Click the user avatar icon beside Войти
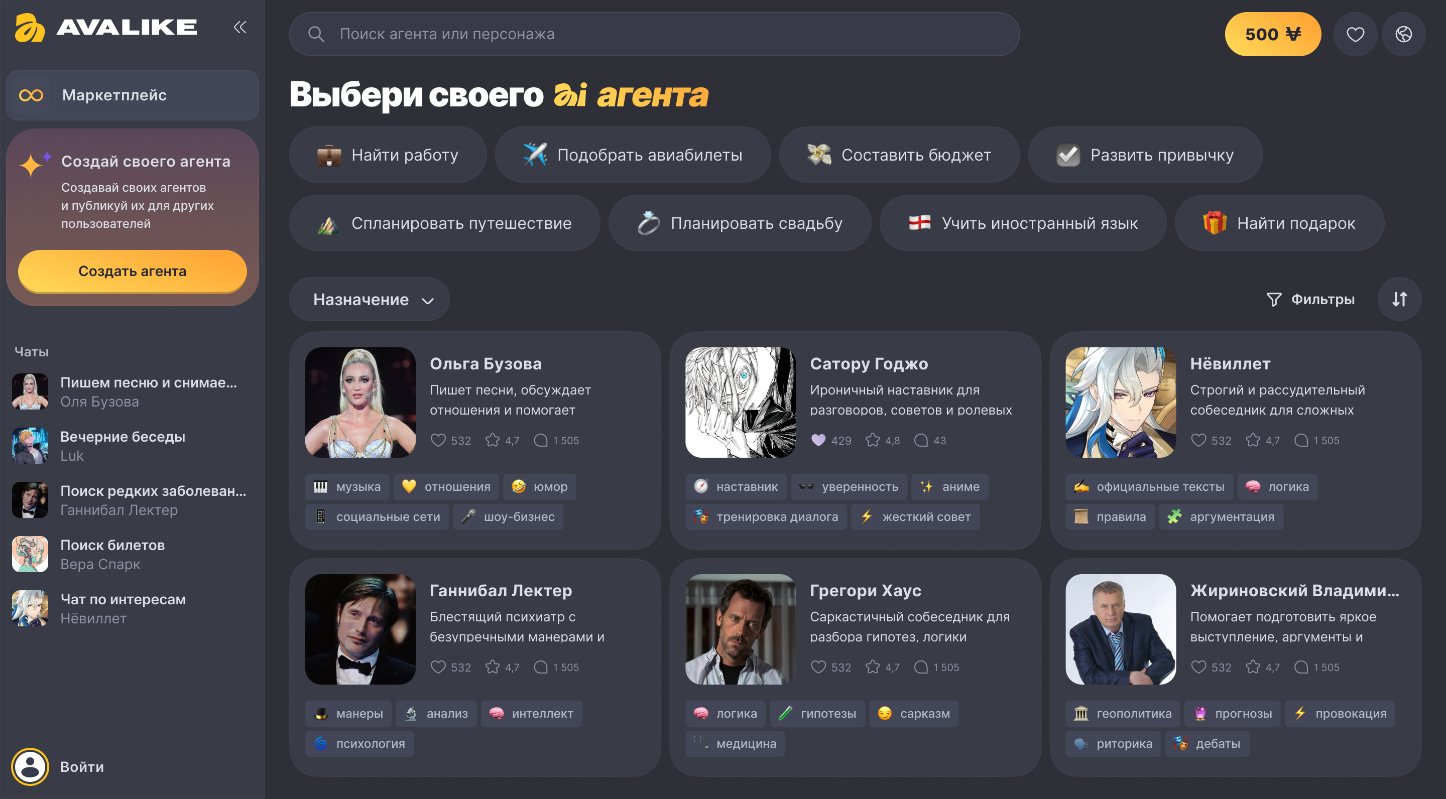The width and height of the screenshot is (1446, 799). point(30,767)
